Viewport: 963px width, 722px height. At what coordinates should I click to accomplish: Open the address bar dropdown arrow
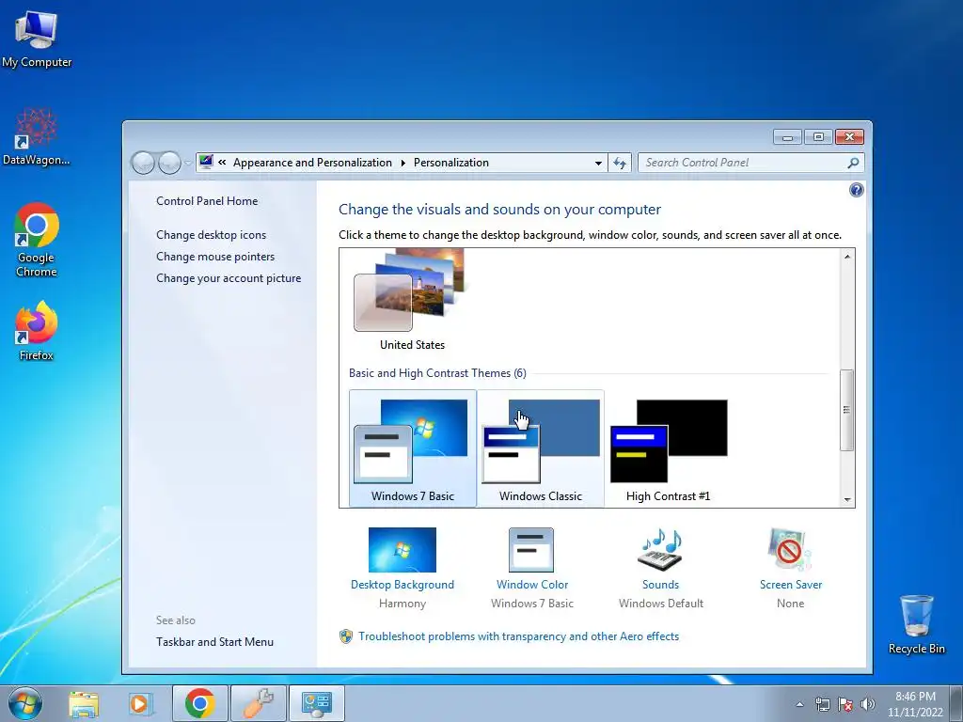[x=598, y=164]
